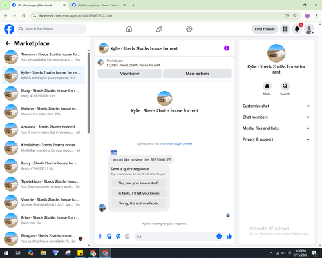Switch to the Marketplace 3beds 2baths tab
This screenshot has height=258, width=322.
click(99, 5)
